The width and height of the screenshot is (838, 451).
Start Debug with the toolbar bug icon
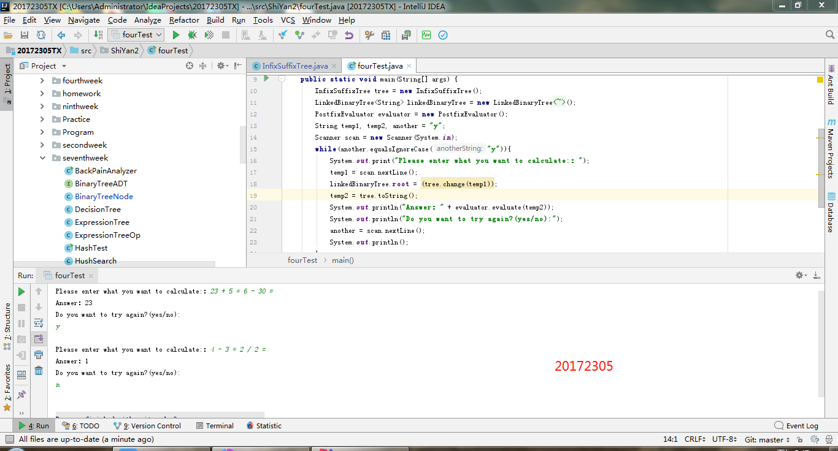(x=193, y=35)
